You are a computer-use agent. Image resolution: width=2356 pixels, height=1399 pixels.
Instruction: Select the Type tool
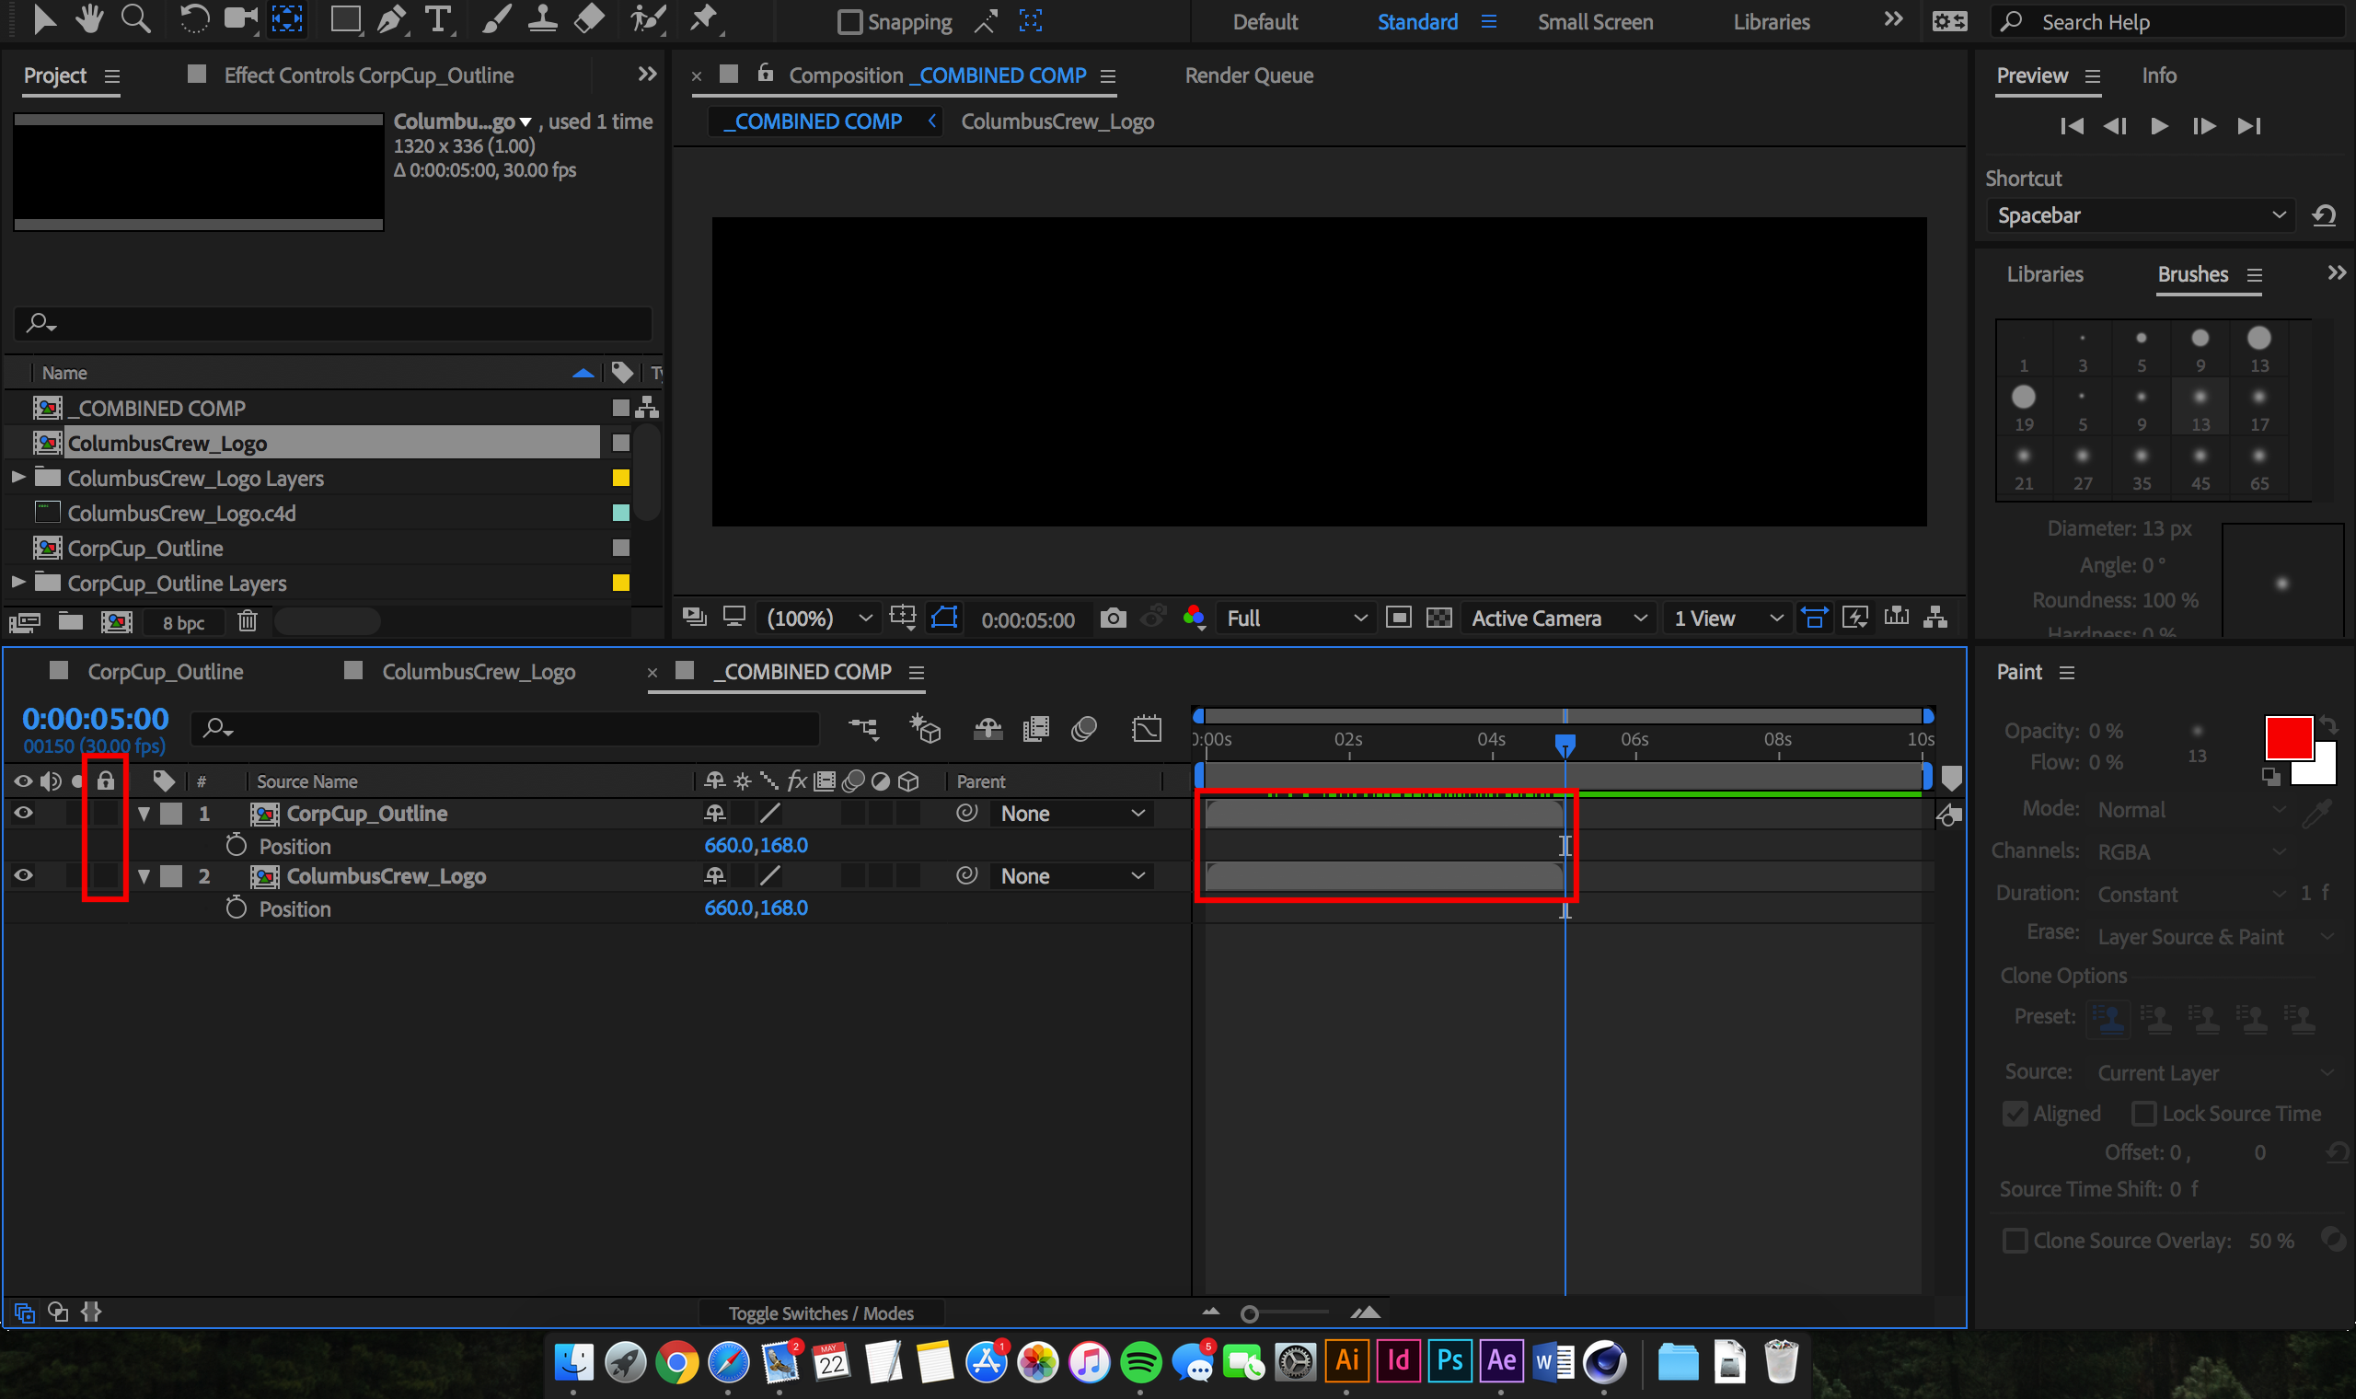tap(436, 20)
